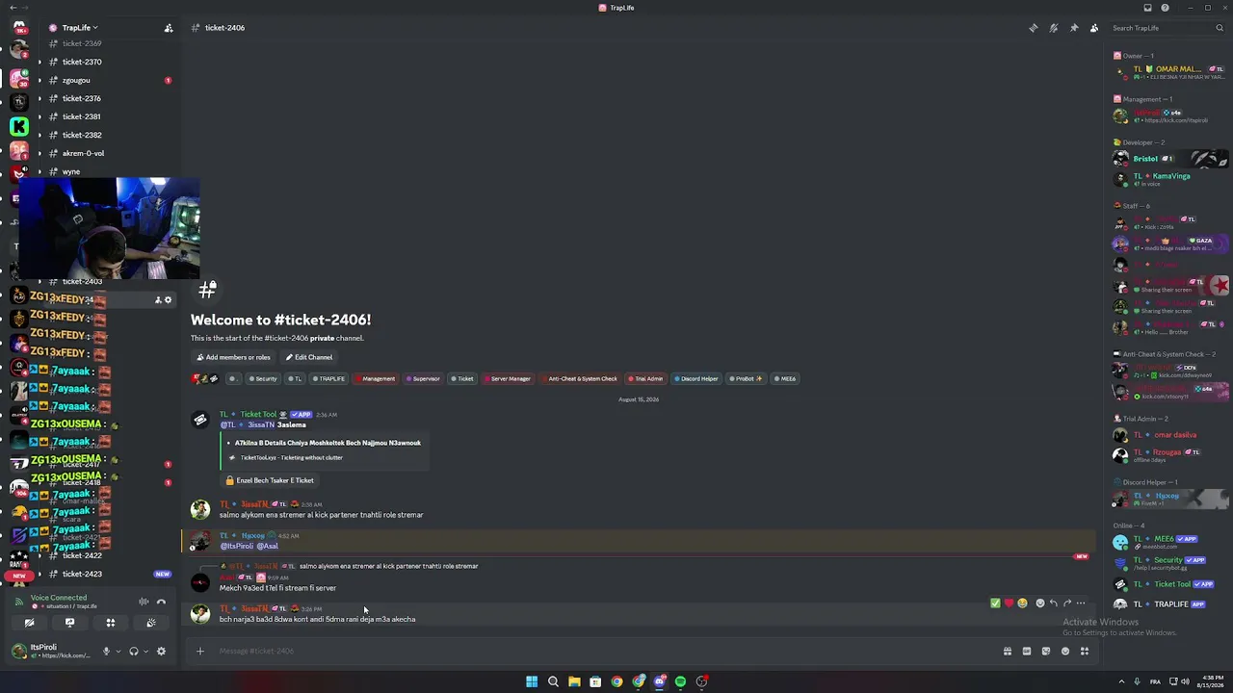The image size is (1233, 693).
Task: React with green checkmark emoji
Action: pos(995,603)
